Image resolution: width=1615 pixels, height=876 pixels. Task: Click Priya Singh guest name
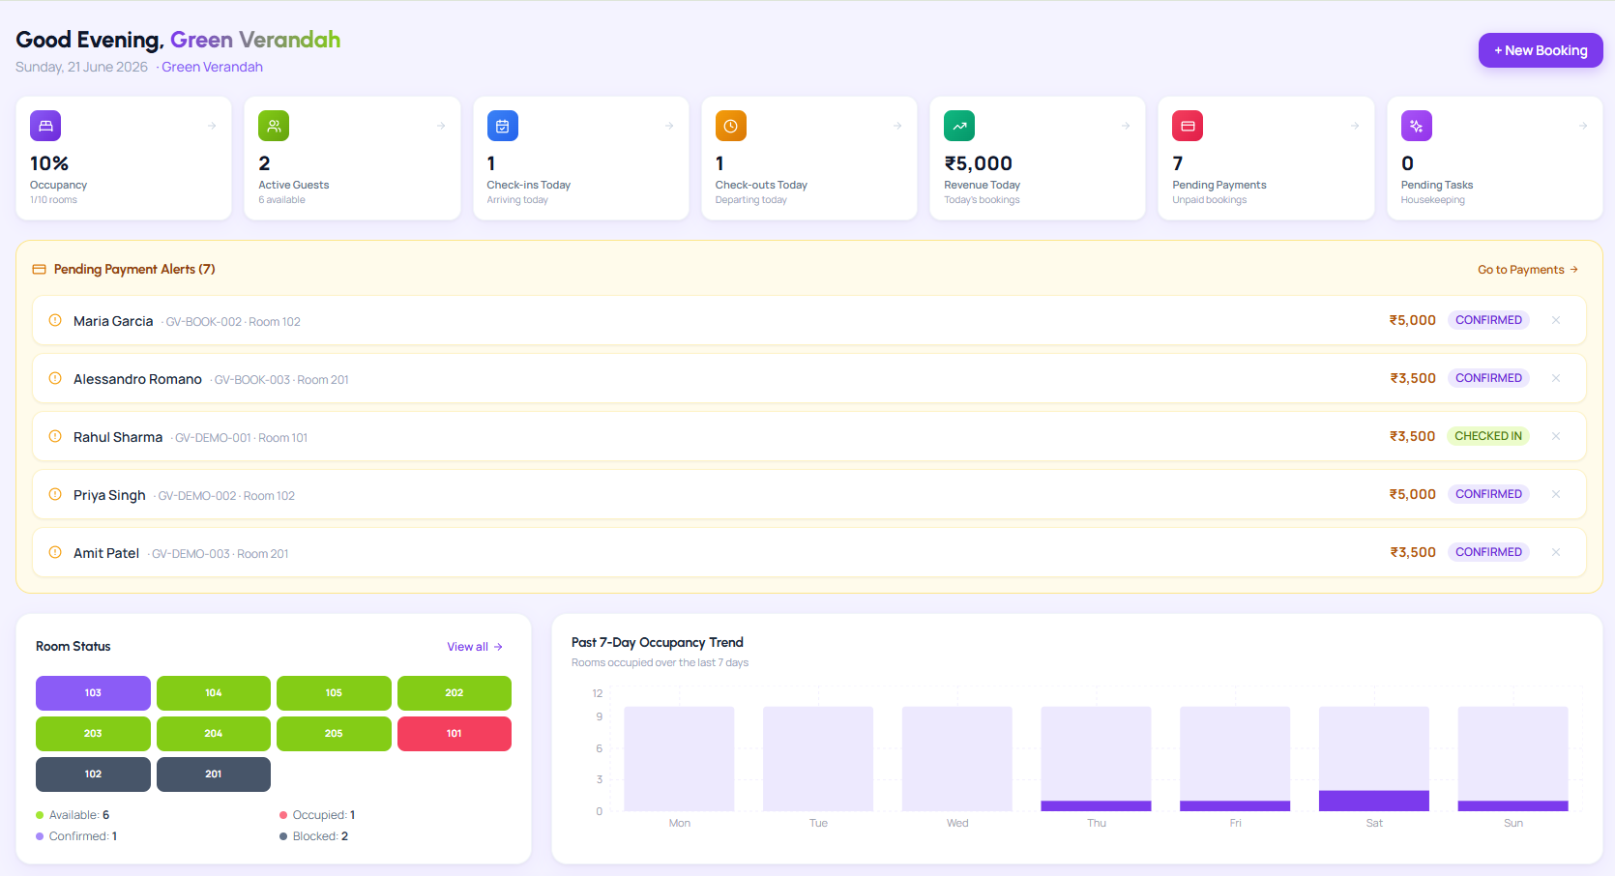[109, 495]
